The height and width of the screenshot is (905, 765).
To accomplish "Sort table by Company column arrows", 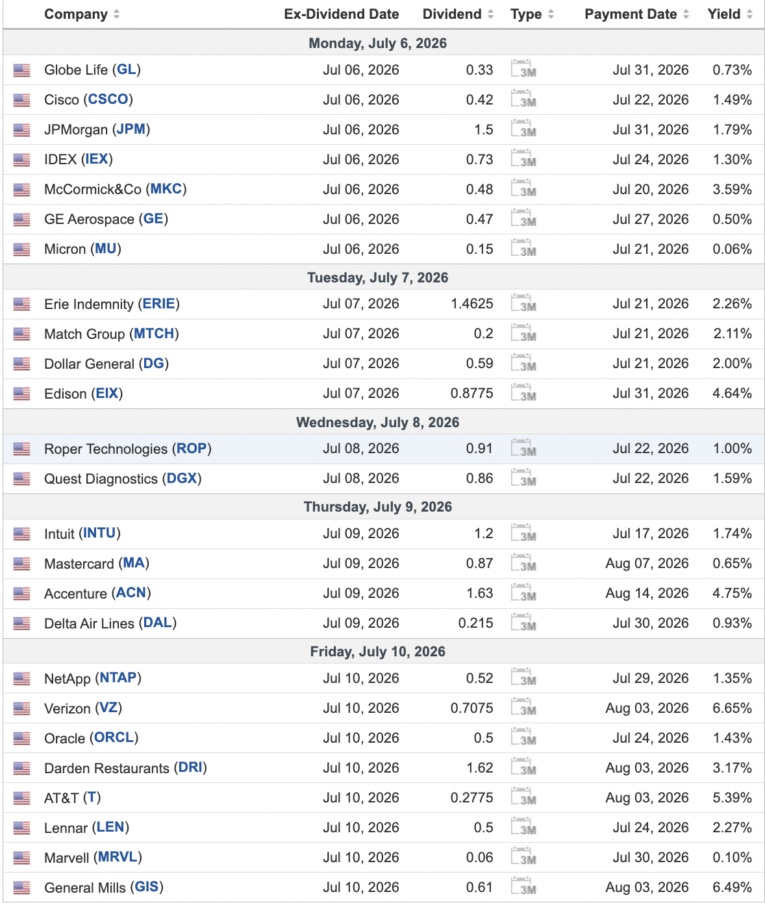I will (x=116, y=14).
